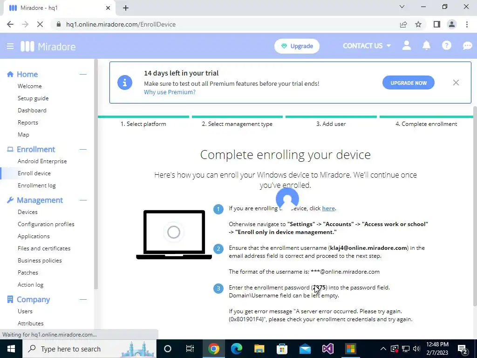Open the Action log
The height and width of the screenshot is (358, 477).
pos(30,285)
